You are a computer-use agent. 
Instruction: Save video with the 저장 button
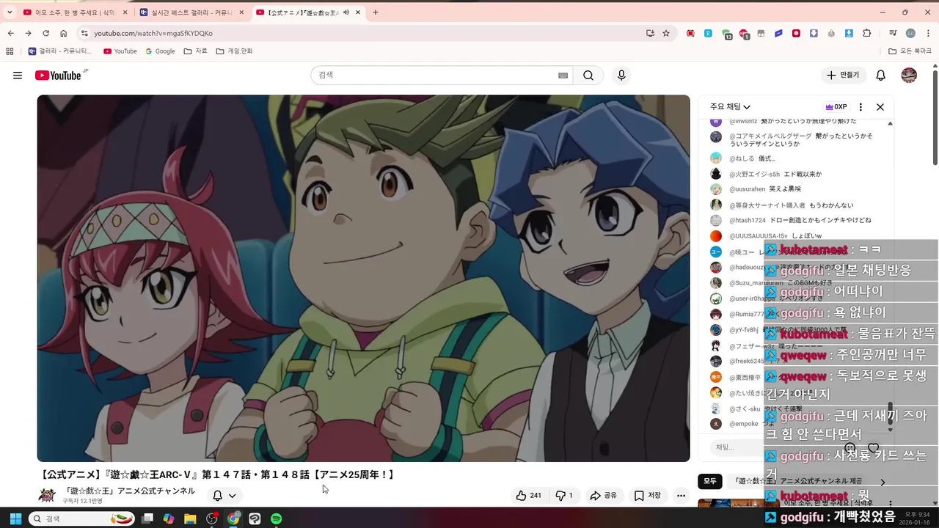point(647,496)
